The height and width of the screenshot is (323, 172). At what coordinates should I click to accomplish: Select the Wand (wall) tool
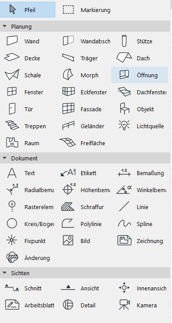click(28, 41)
